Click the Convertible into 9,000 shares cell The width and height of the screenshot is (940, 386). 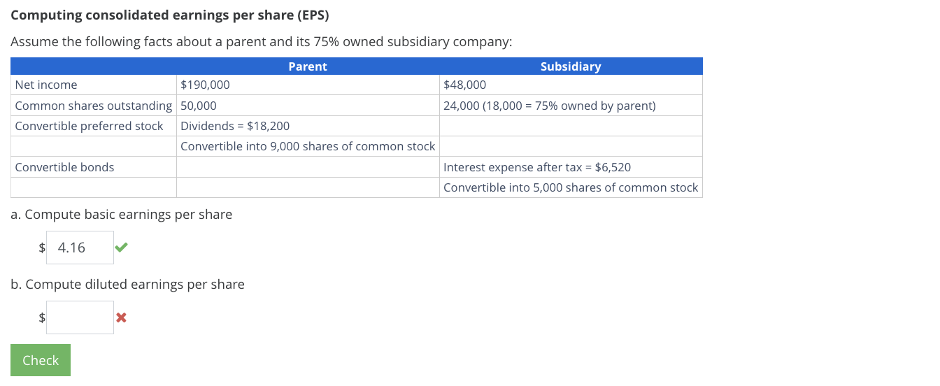308,146
